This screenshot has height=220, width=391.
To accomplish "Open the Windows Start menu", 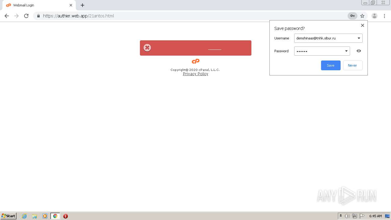I will (x=9, y=216).
